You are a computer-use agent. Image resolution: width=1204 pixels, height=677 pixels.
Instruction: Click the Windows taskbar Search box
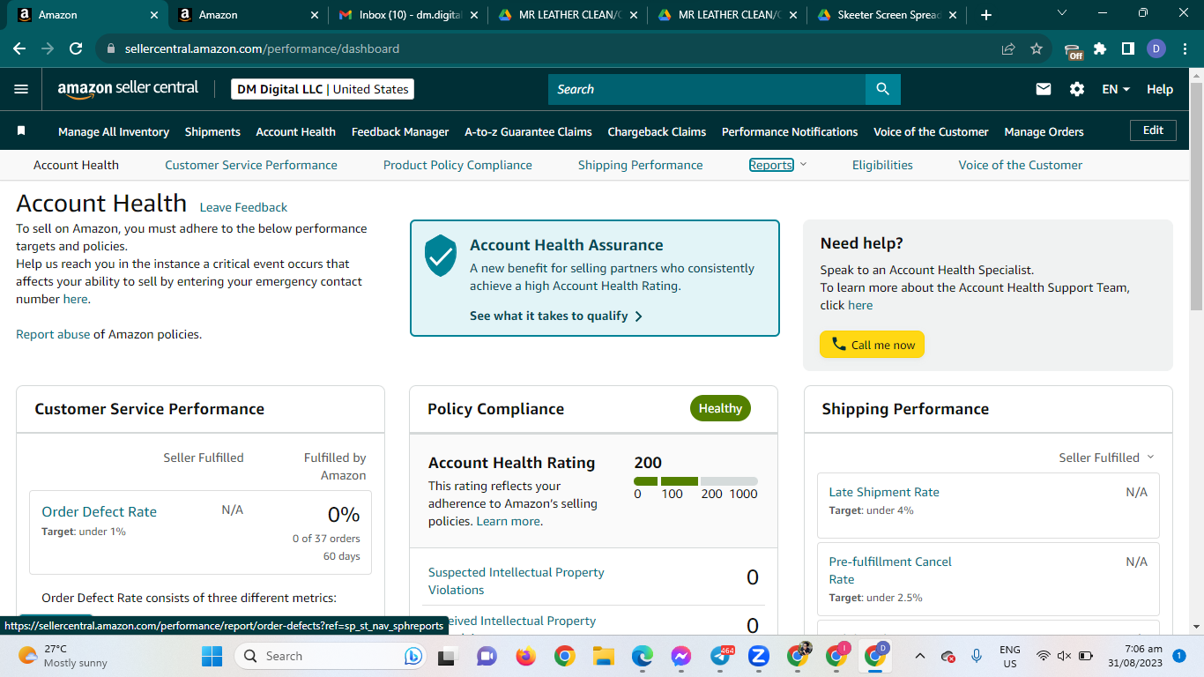tap(332, 656)
